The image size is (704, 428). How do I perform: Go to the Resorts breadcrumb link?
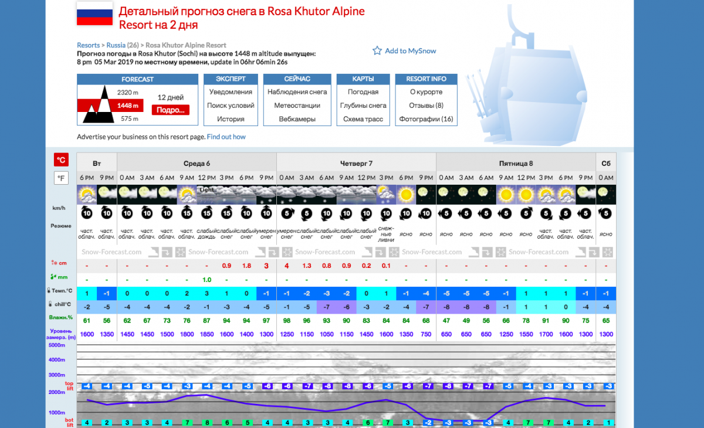tap(89, 45)
